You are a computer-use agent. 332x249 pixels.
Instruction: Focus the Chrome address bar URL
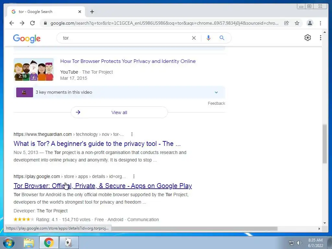click(164, 23)
